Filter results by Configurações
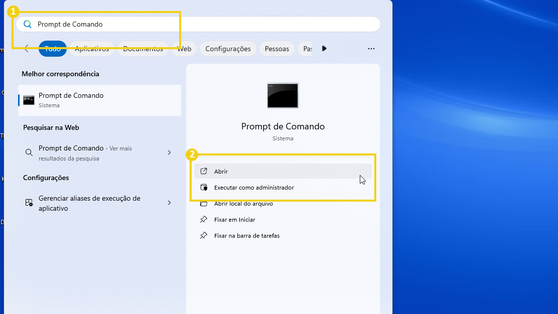 coord(228,49)
